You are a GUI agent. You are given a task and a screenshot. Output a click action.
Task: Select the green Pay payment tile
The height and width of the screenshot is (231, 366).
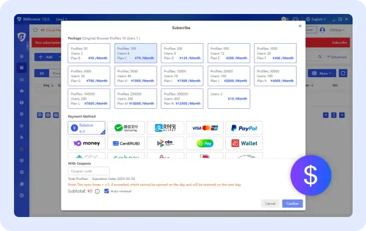205,143
